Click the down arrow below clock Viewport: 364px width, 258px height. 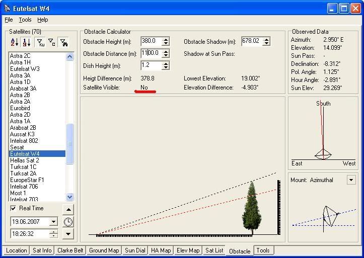68,234
